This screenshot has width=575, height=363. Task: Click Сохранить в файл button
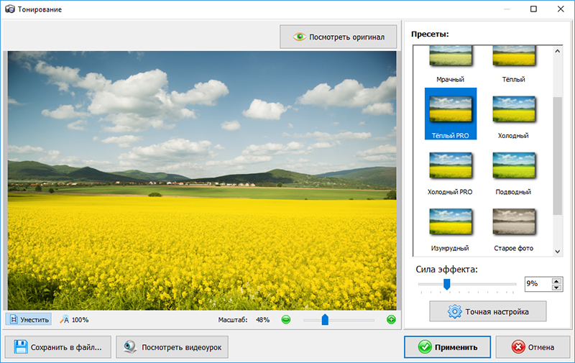click(58, 347)
